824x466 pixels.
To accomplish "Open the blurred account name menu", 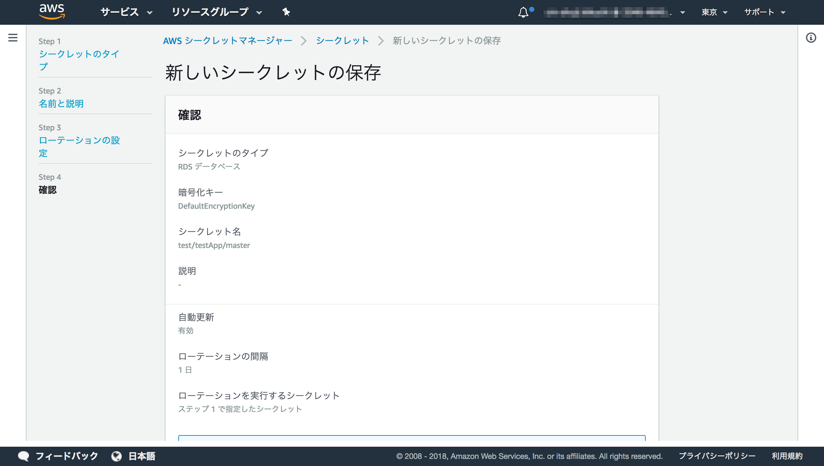I will pyautogui.click(x=613, y=13).
